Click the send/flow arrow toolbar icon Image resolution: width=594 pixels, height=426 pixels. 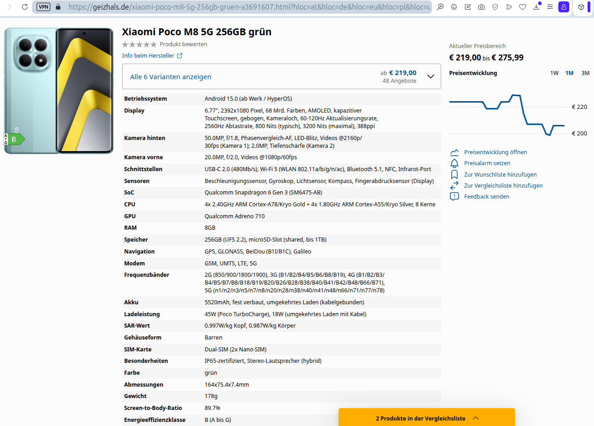pos(509,7)
